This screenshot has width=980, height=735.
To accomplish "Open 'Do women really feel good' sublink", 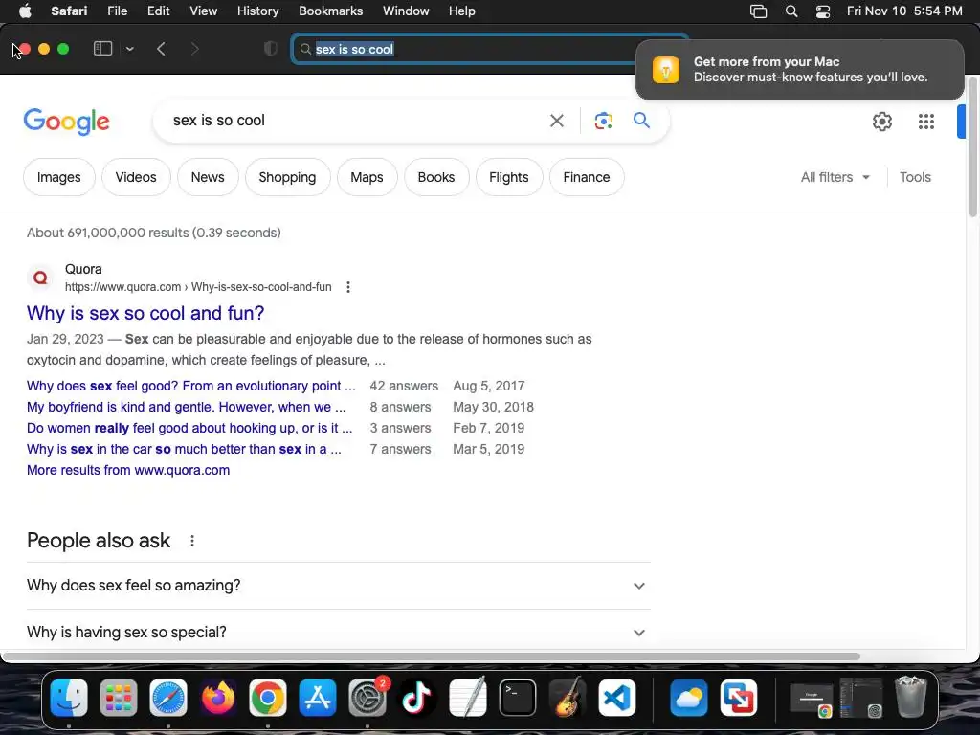I will 189,428.
